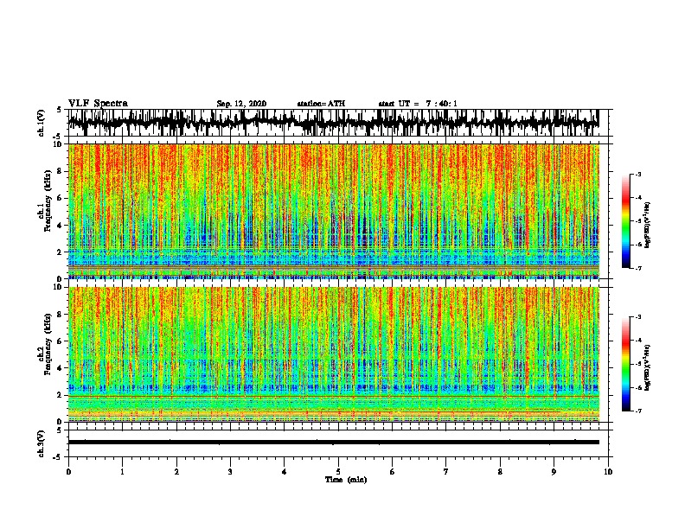This screenshot has width=685, height=529.
Task: Click time axis tick label "2"
Action: pyautogui.click(x=176, y=472)
